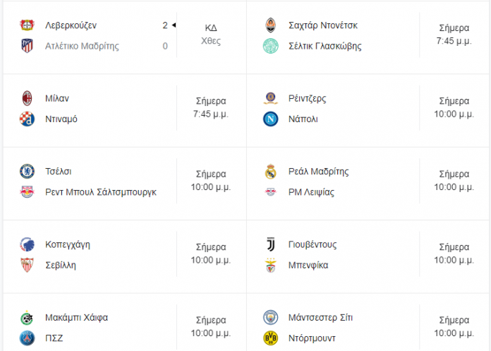This screenshot has height=351, width=491.
Task: Click the green Celtic Glasgow crest
Action: coord(271,46)
